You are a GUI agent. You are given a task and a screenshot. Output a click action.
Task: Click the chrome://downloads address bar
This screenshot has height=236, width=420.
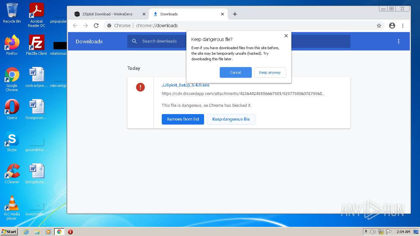click(244, 26)
